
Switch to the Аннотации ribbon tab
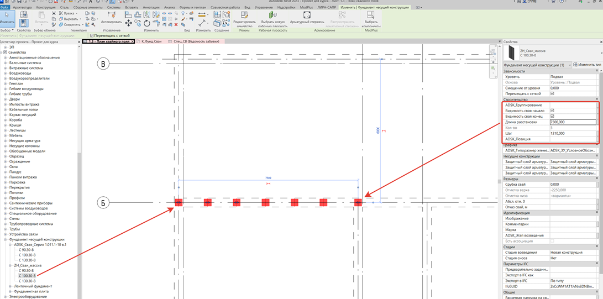point(150,7)
